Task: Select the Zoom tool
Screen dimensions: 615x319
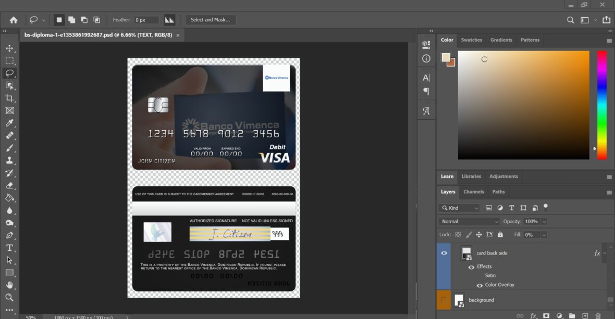Action: point(9,298)
